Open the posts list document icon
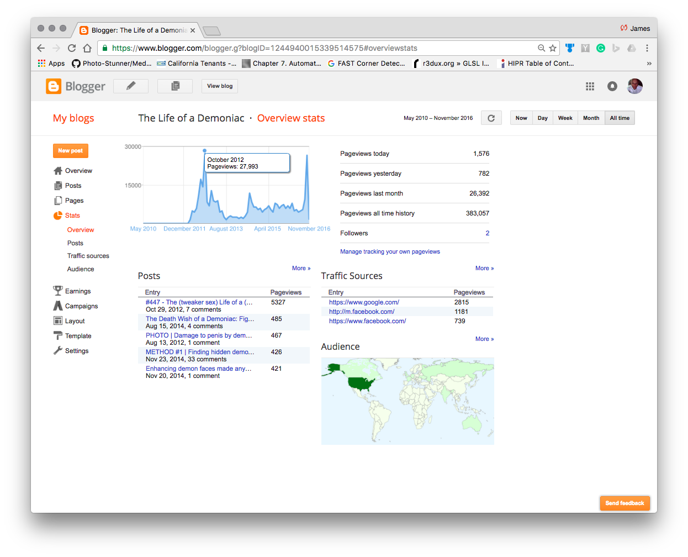The height and width of the screenshot is (557, 688). [175, 86]
